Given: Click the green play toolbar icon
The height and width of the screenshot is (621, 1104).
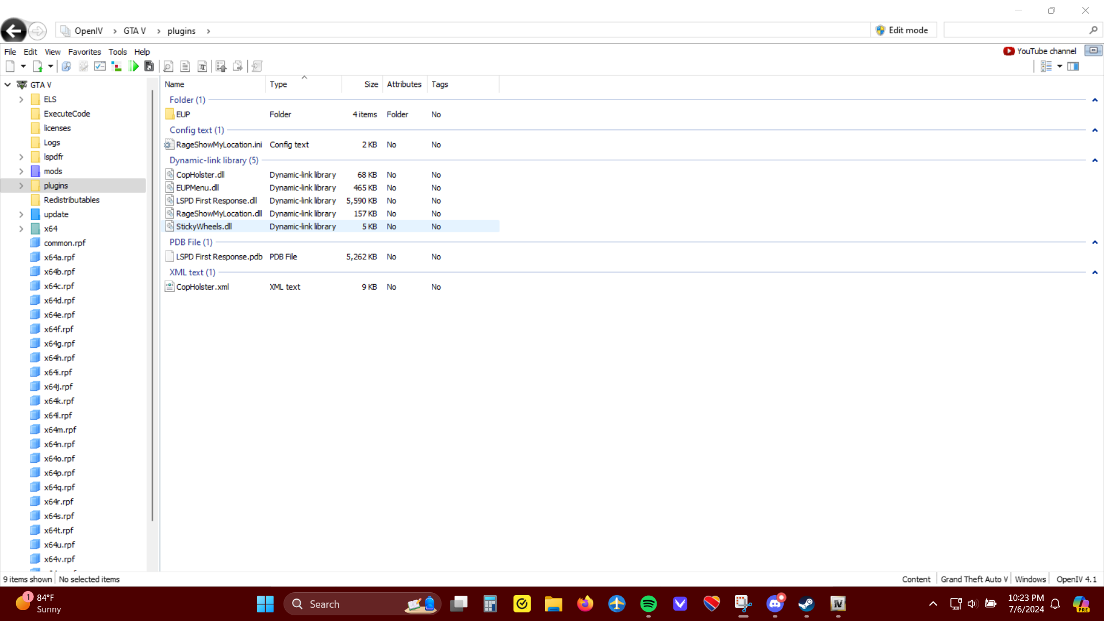Looking at the screenshot, I should point(133,67).
